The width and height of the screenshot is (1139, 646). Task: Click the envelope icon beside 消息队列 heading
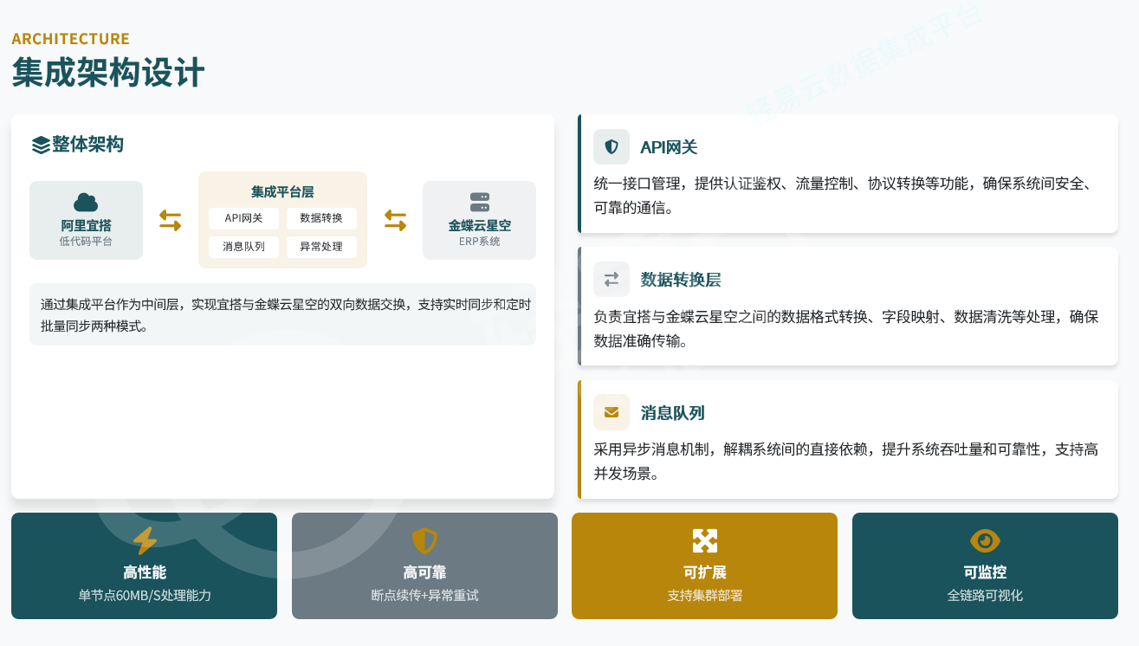pyautogui.click(x=612, y=412)
